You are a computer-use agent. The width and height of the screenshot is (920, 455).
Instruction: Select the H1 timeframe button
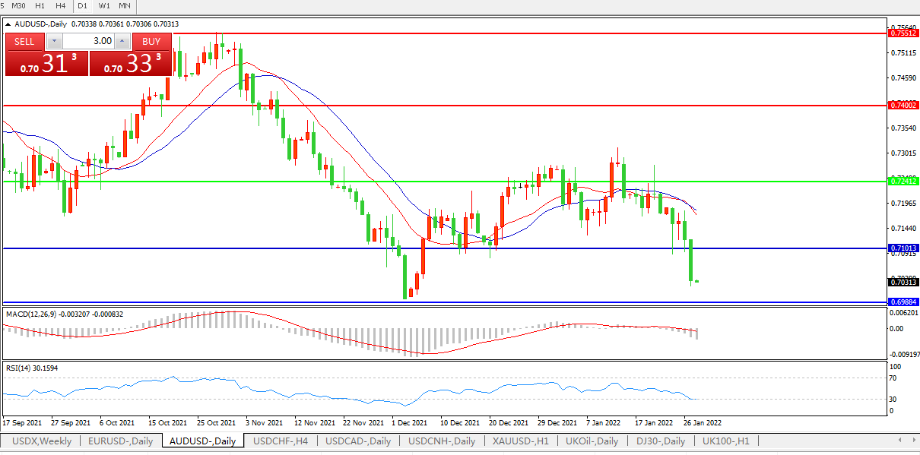tap(40, 6)
